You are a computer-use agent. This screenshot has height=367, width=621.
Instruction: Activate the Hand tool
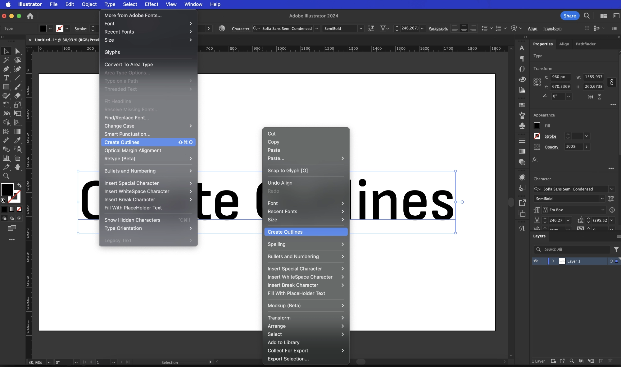pos(18,167)
